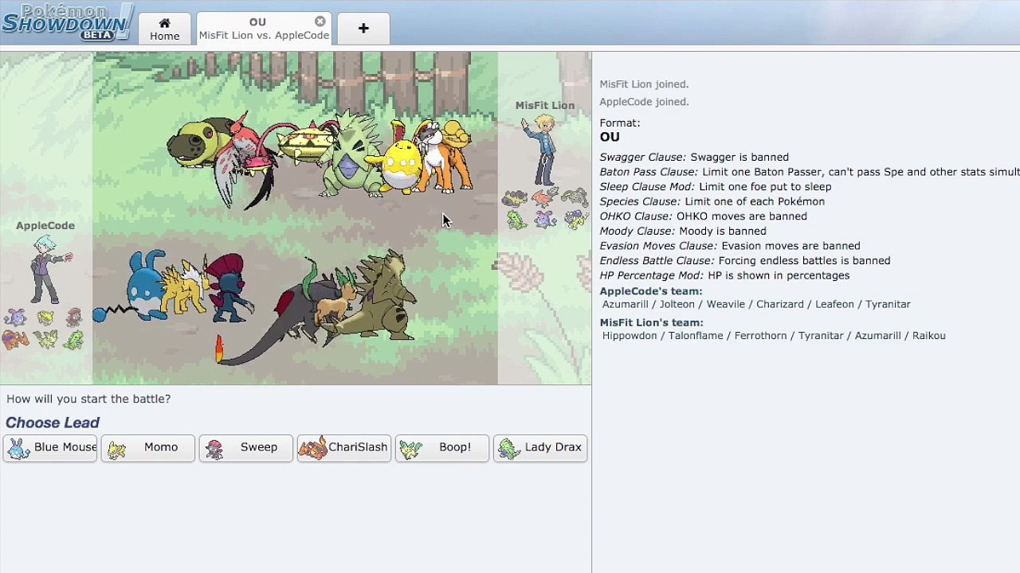Click the 'Baton Pass Clause:' rule line
This screenshot has height=573, width=1020.
click(810, 172)
